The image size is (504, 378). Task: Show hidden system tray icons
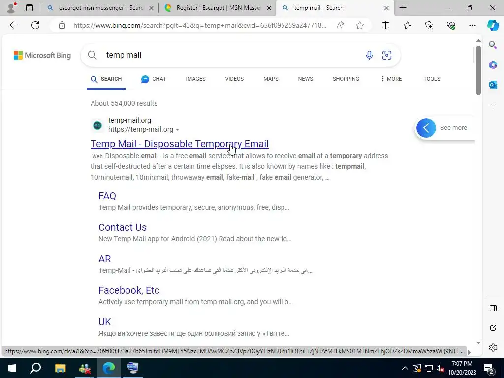pos(405,368)
